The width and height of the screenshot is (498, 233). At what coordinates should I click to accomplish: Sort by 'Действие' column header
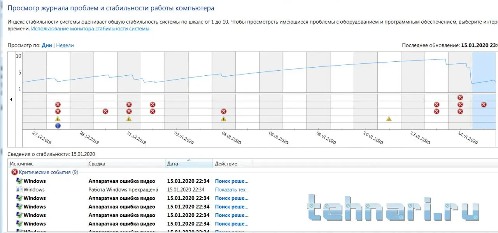(x=233, y=163)
